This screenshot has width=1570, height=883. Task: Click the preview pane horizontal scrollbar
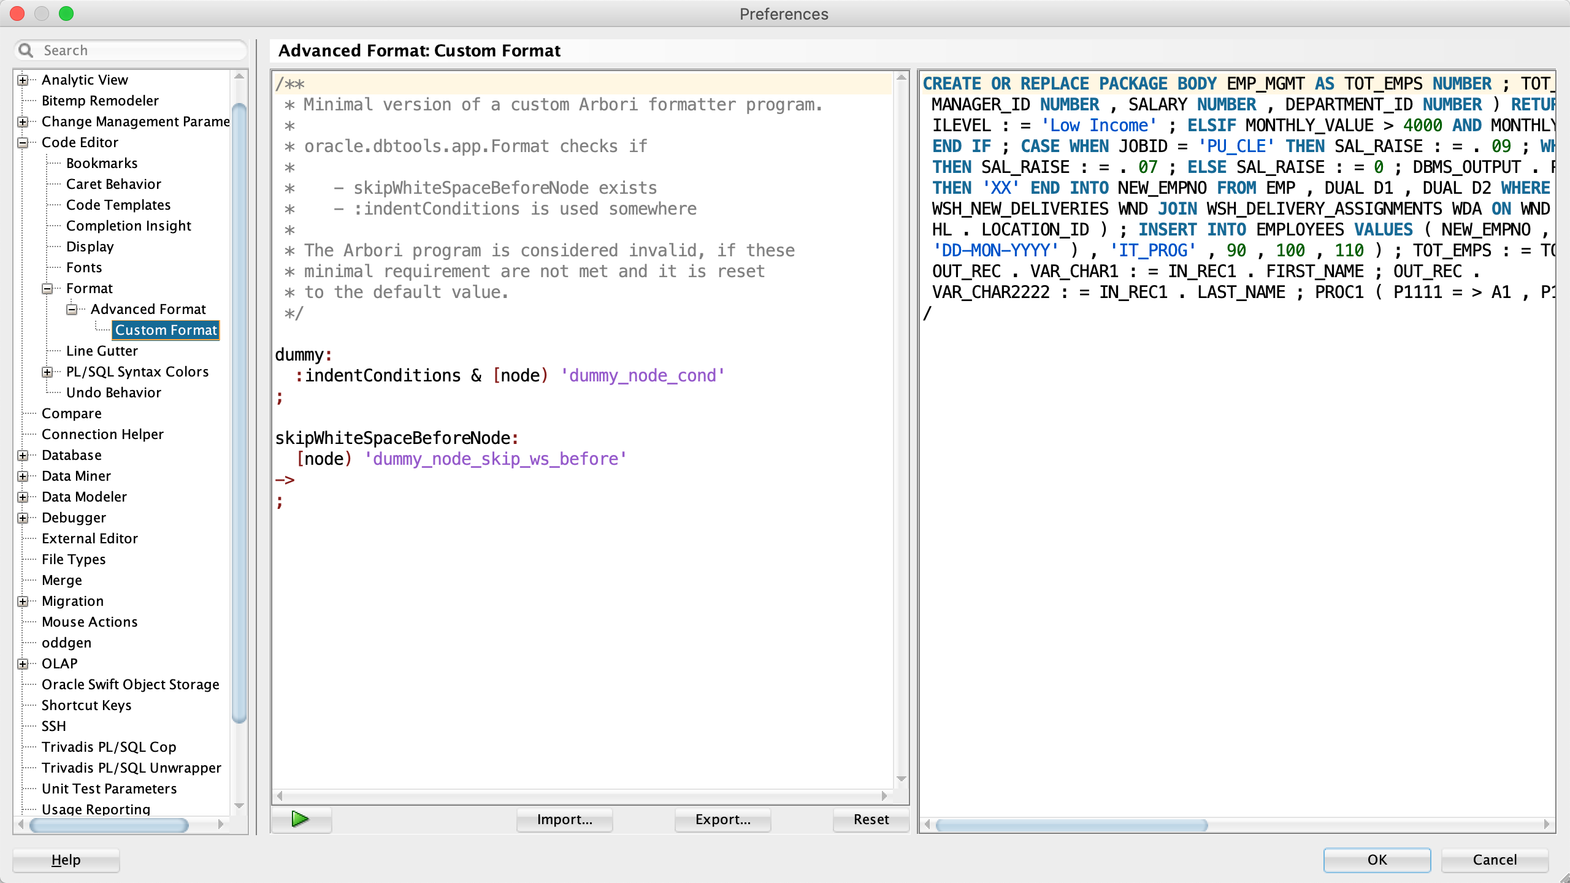point(1071,825)
